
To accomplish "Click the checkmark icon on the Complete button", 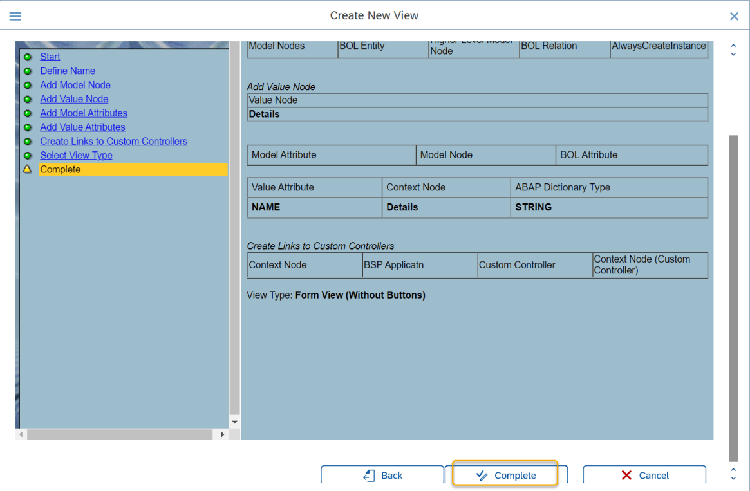I will 480,475.
